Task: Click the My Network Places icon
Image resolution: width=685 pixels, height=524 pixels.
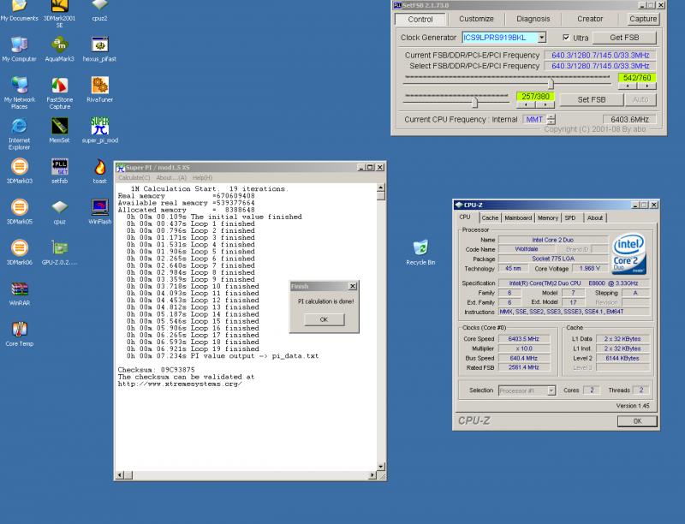Action: point(19,92)
